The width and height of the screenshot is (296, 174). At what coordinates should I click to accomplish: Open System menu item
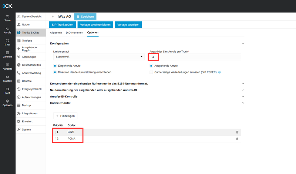[31, 130]
